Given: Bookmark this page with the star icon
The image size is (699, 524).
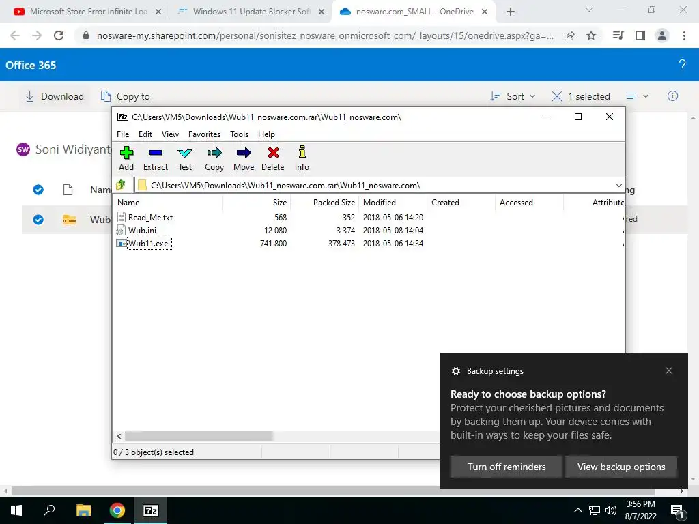Looking at the screenshot, I should click(x=591, y=35).
